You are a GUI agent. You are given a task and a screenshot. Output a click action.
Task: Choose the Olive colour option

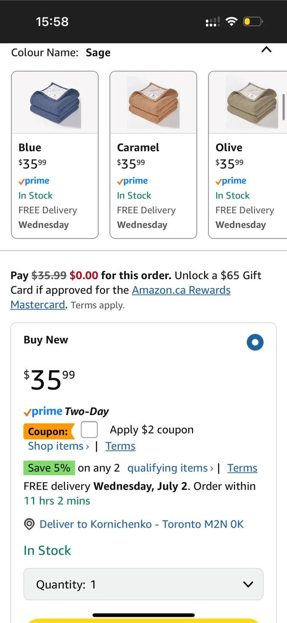(x=248, y=154)
